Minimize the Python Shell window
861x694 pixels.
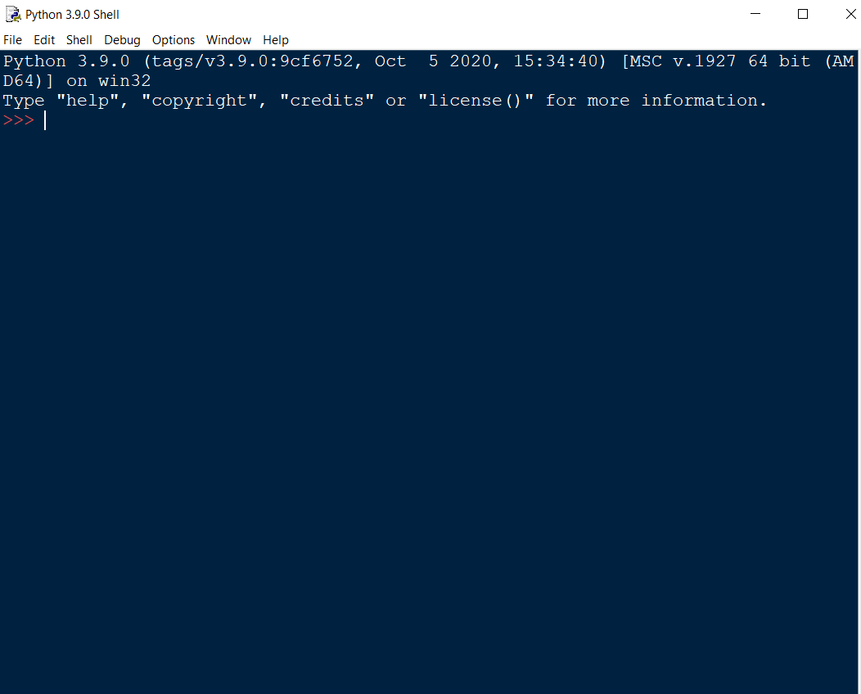(x=757, y=14)
